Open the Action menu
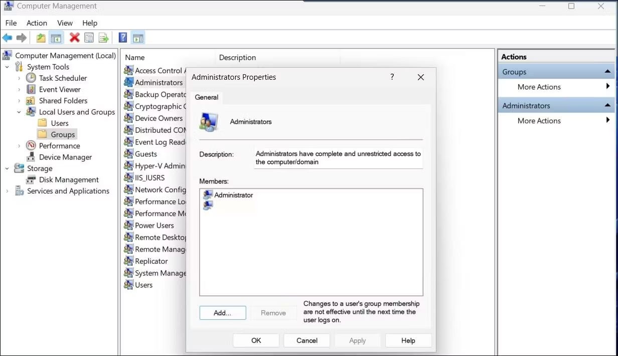 click(37, 23)
